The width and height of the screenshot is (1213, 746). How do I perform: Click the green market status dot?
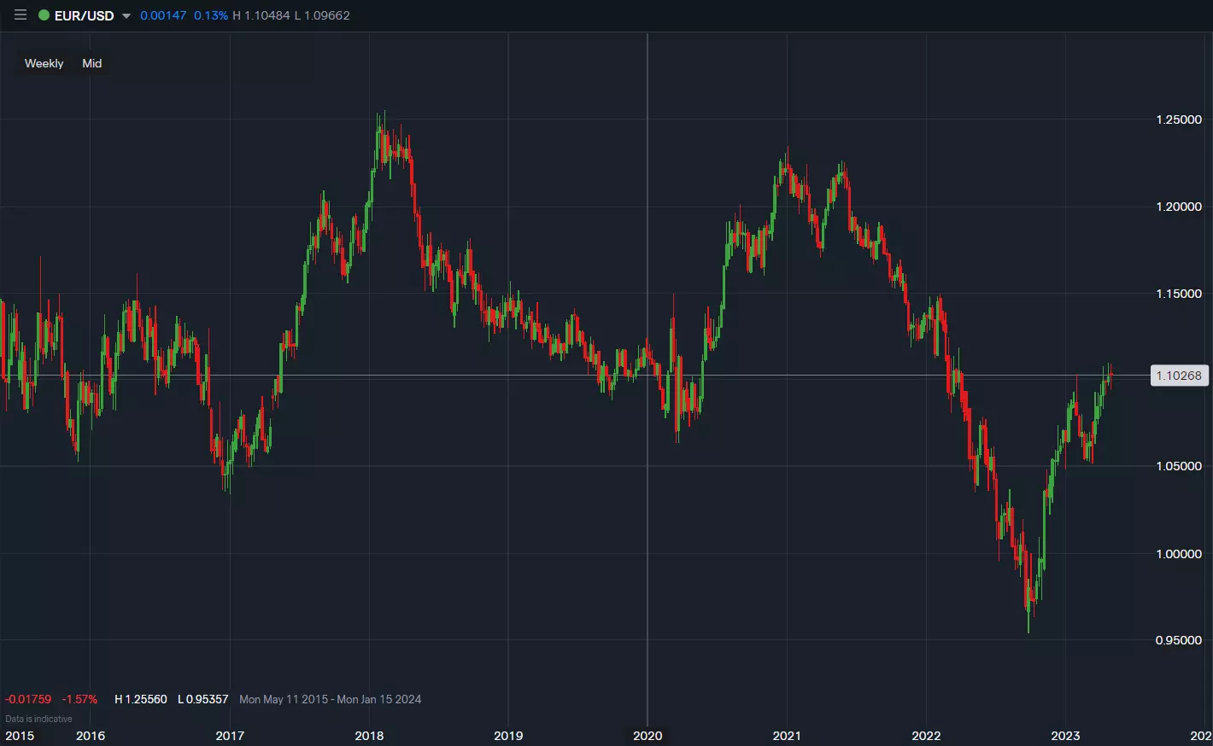[44, 15]
